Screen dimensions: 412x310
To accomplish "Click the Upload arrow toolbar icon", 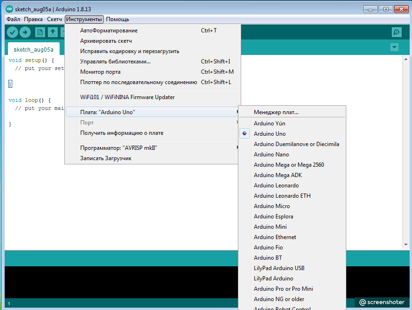I will (25, 32).
